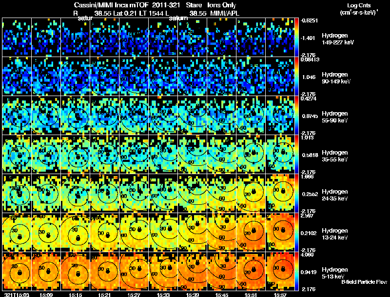Click the color bar beside Hydrogen 149-227 keV
Image resolution: width=390 pixels, height=297 pixels.
coord(297,38)
